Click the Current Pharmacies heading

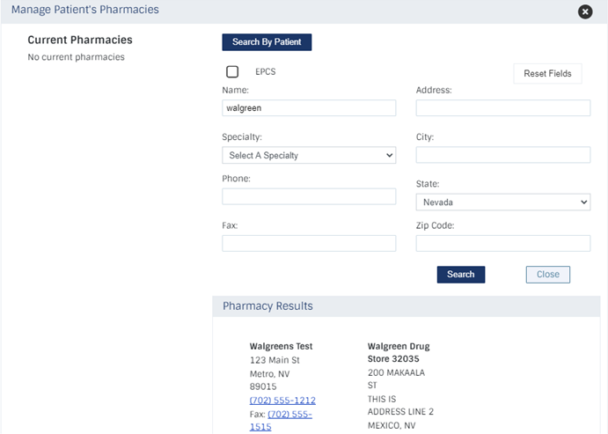[80, 40]
